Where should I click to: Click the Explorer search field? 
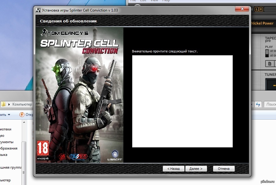click(271, 104)
